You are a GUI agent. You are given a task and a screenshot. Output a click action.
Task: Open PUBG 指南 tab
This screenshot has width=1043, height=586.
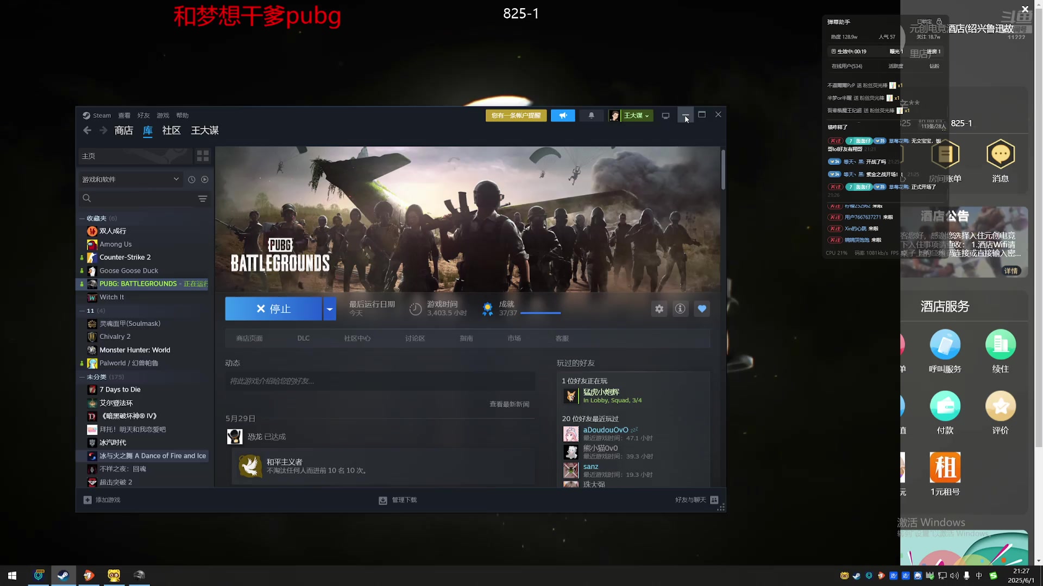pos(466,338)
